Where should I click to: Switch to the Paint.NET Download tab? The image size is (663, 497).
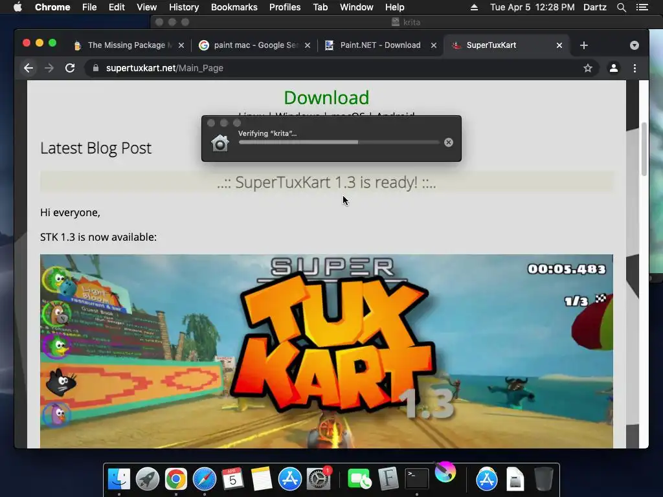[380, 45]
